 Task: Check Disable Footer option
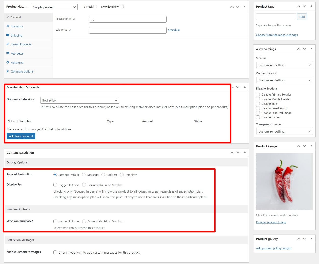coord(258,117)
